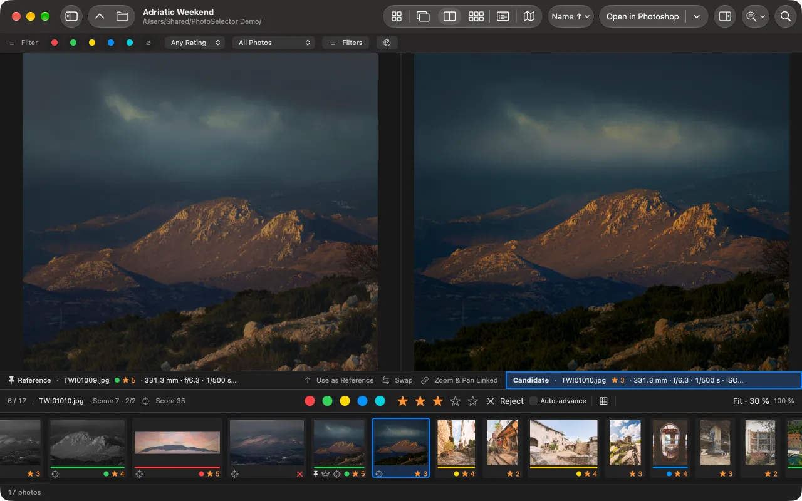Open the map view
The width and height of the screenshot is (802, 501).
tap(529, 16)
